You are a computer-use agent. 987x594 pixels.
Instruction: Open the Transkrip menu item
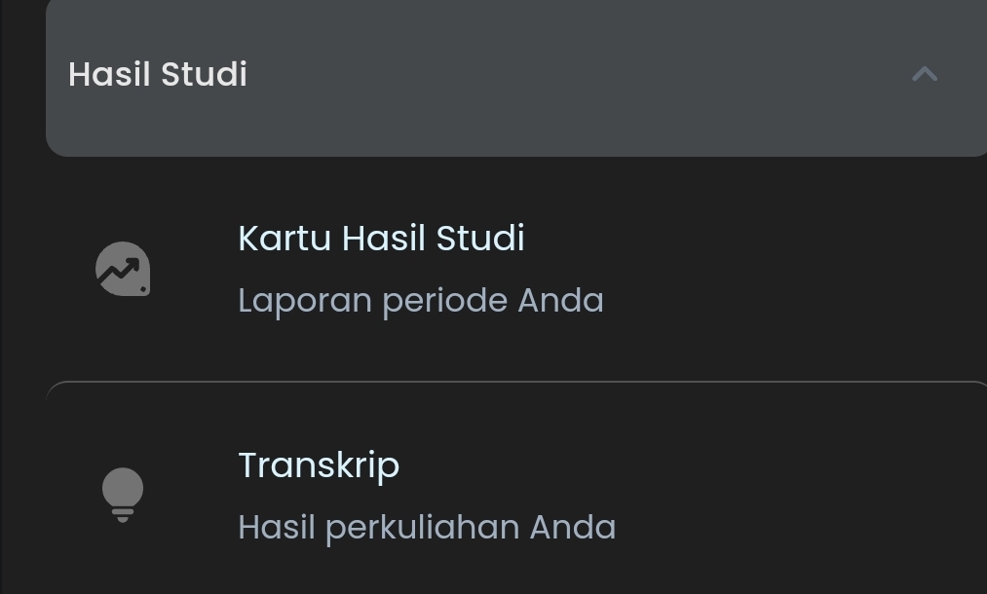pyautogui.click(x=319, y=465)
